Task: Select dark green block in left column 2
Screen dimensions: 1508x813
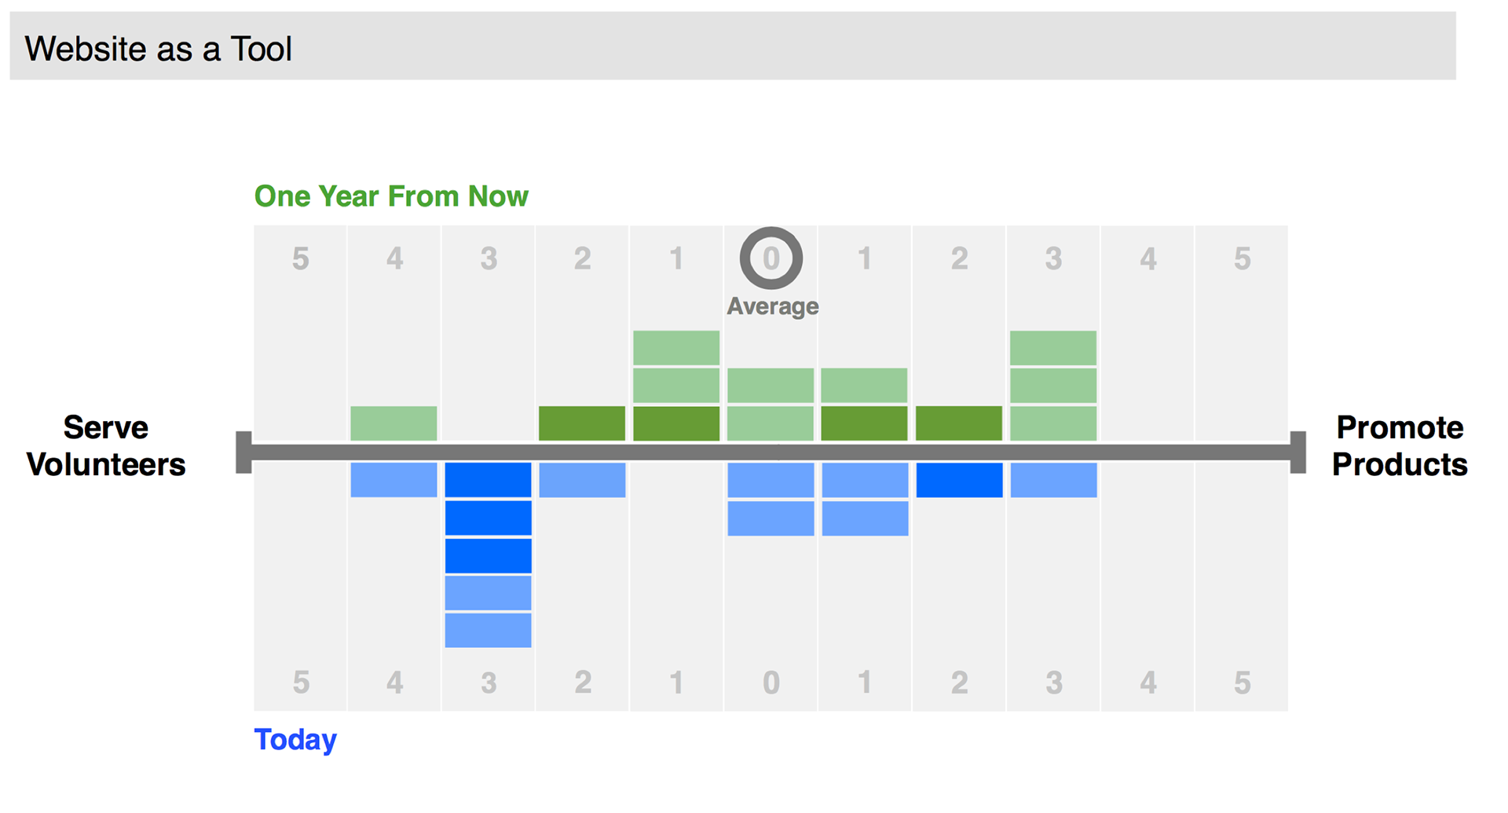Action: [582, 423]
